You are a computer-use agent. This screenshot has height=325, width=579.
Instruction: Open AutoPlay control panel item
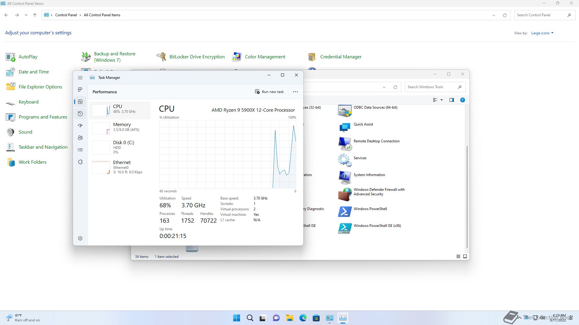[x=22, y=57]
